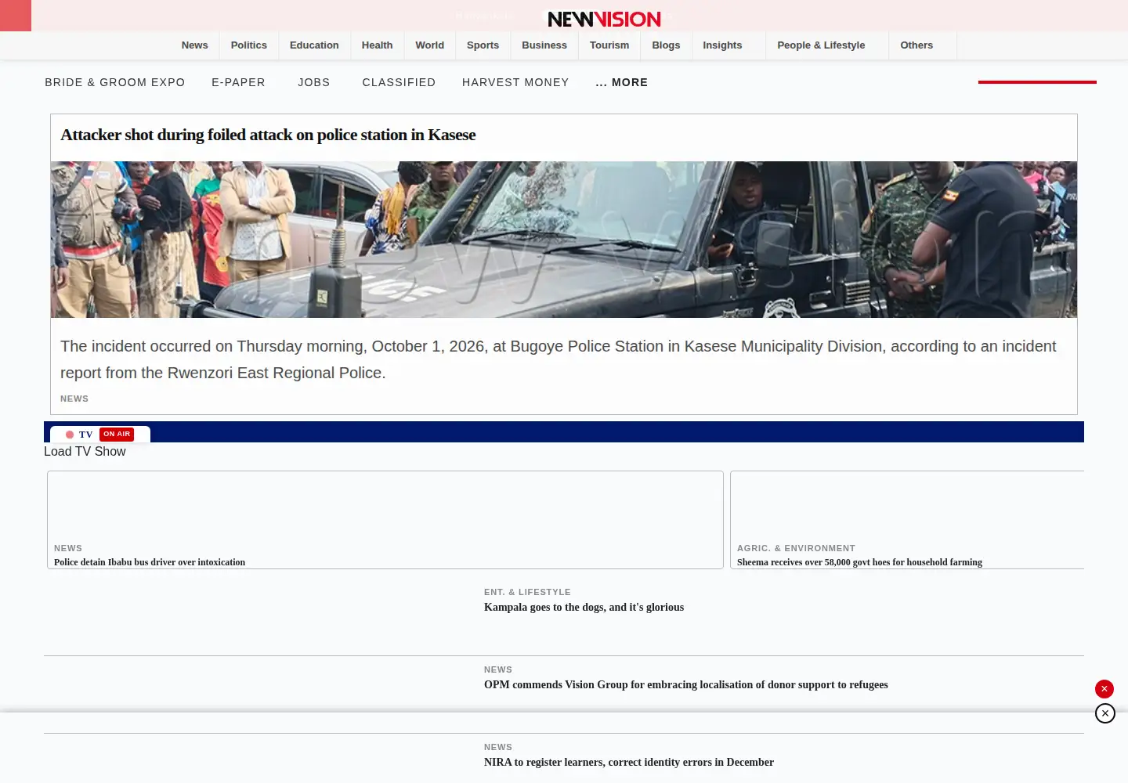
Task: Open the Politics section
Action: click(x=249, y=45)
